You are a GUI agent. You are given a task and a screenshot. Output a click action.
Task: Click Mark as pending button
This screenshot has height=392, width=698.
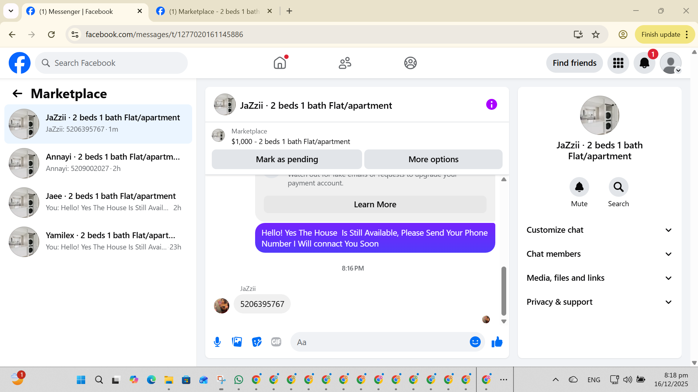point(287,159)
